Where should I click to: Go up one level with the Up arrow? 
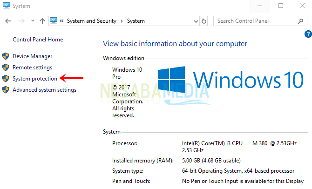coord(42,21)
